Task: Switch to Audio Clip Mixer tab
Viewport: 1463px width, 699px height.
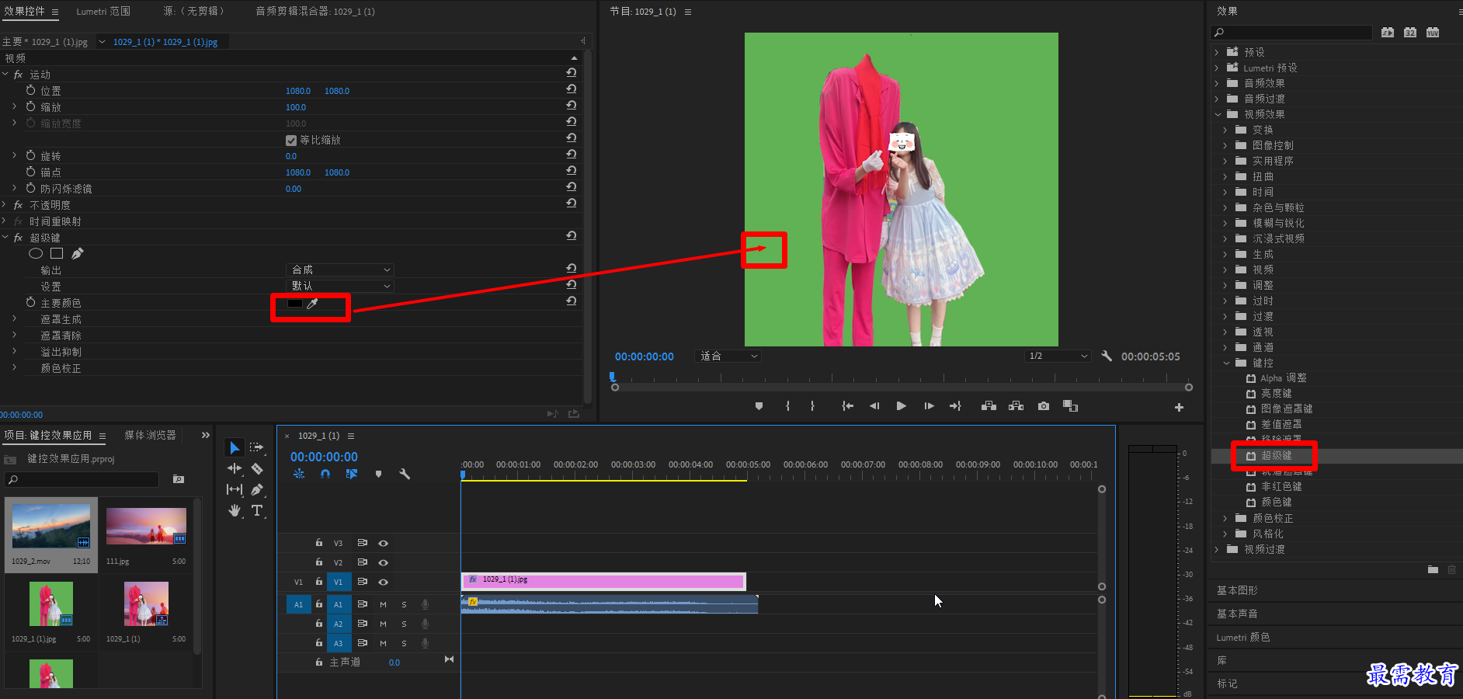Action: click(315, 11)
